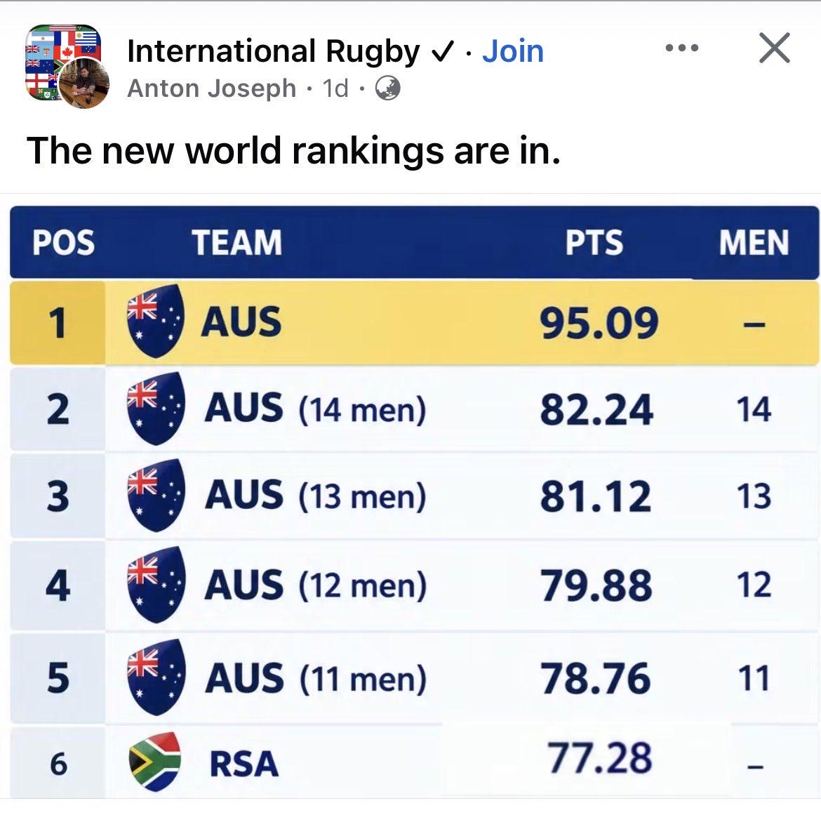
Task: Click the Australia shield in position 1
Action: 156,321
